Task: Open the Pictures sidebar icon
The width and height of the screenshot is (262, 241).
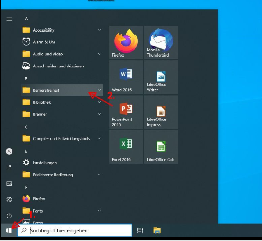Action: [x=9, y=184]
